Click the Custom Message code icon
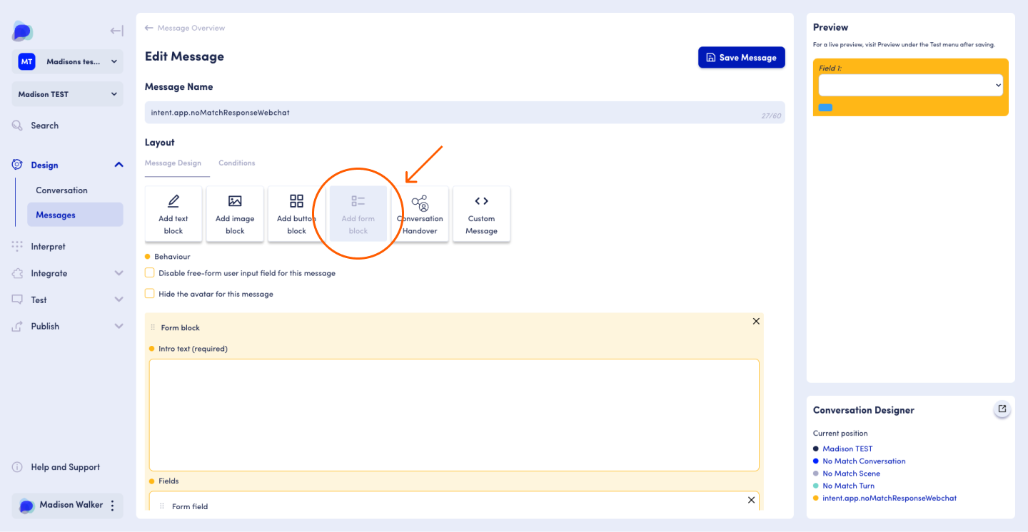Screen dimensions: 1028x532 [x=481, y=202]
